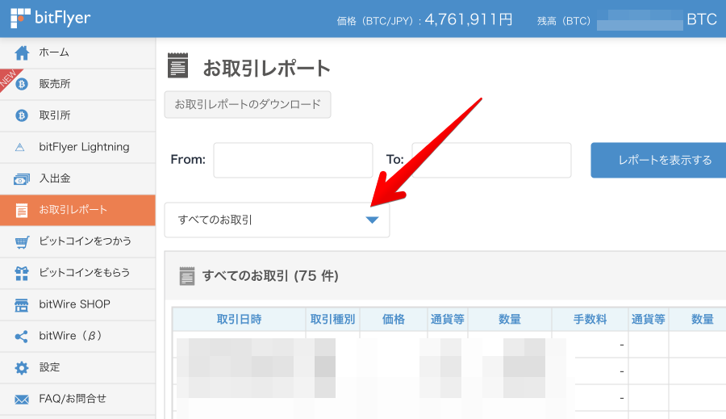726x419 pixels.
Task: Click the お取引レポート page heading
Action: click(x=267, y=69)
